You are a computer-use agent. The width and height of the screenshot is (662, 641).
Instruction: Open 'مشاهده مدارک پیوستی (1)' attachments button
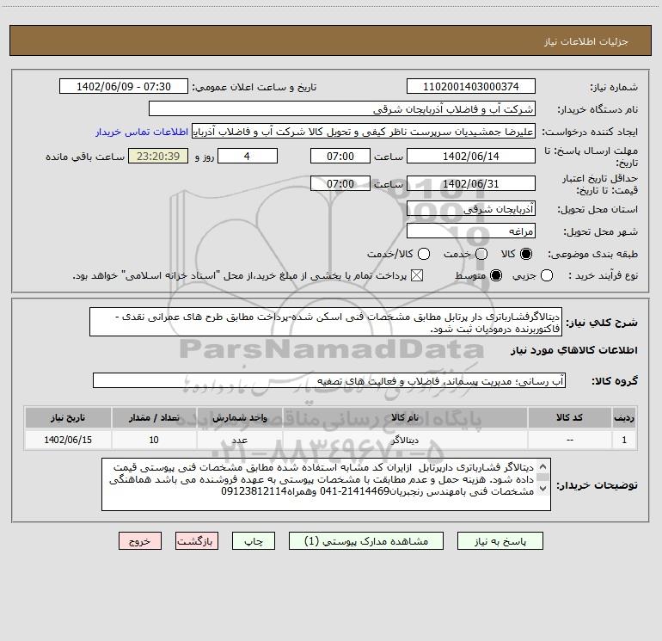click(366, 541)
